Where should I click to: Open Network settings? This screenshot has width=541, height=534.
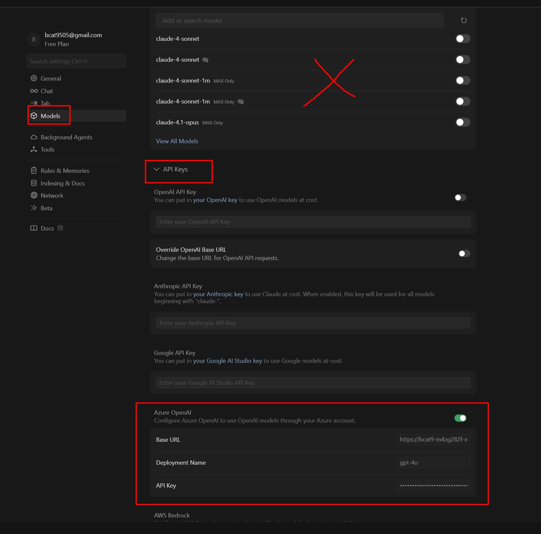pos(77,195)
